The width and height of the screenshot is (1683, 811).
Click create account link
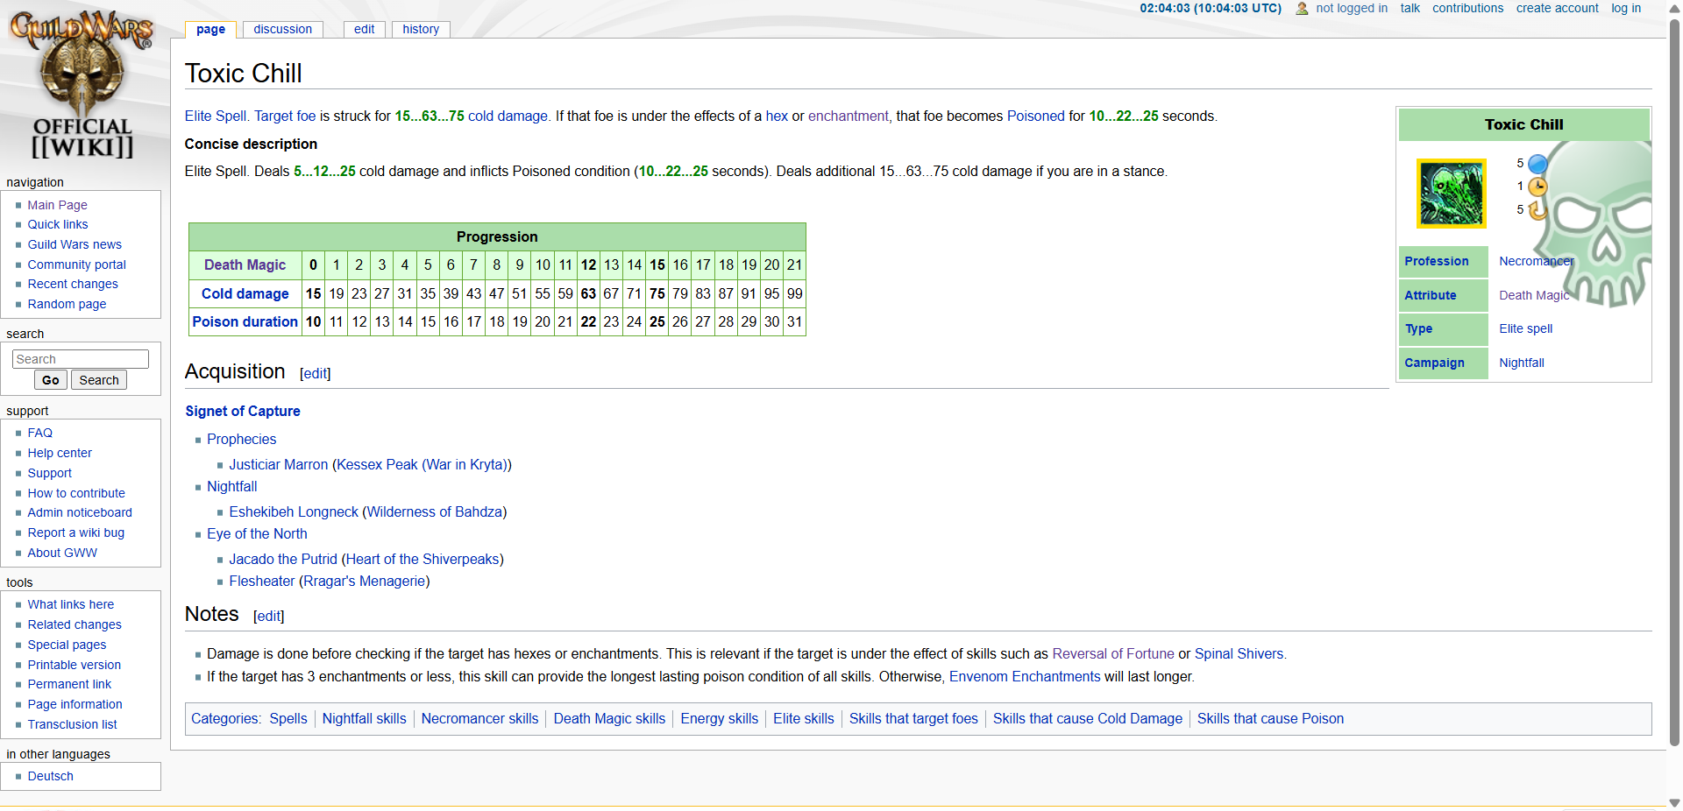1557,8
